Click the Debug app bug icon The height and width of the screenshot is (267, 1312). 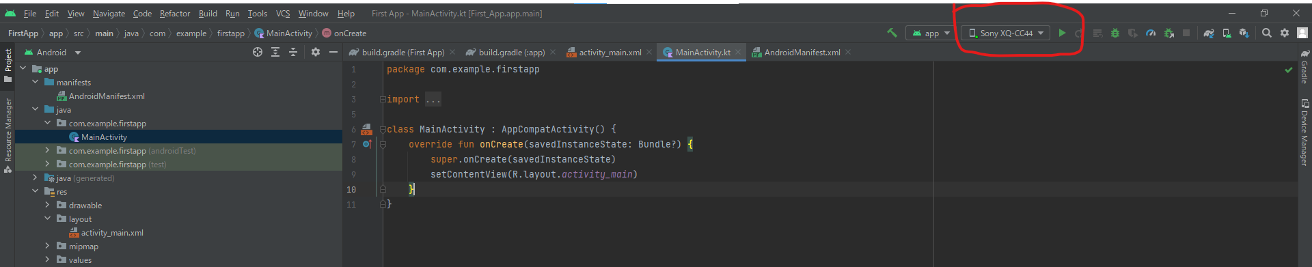point(1115,33)
